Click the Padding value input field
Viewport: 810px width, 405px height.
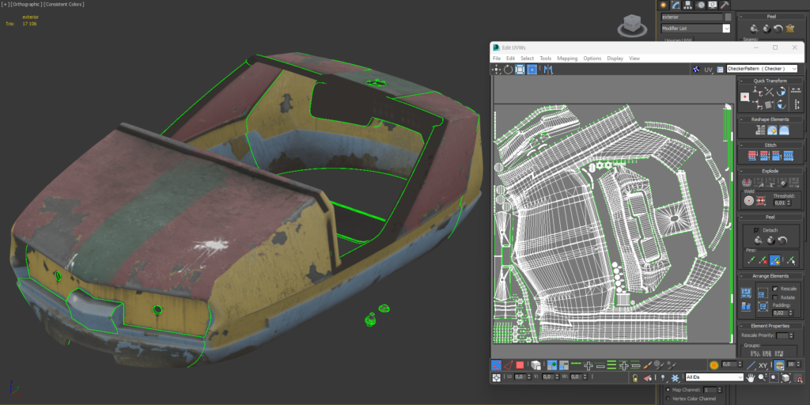point(778,313)
